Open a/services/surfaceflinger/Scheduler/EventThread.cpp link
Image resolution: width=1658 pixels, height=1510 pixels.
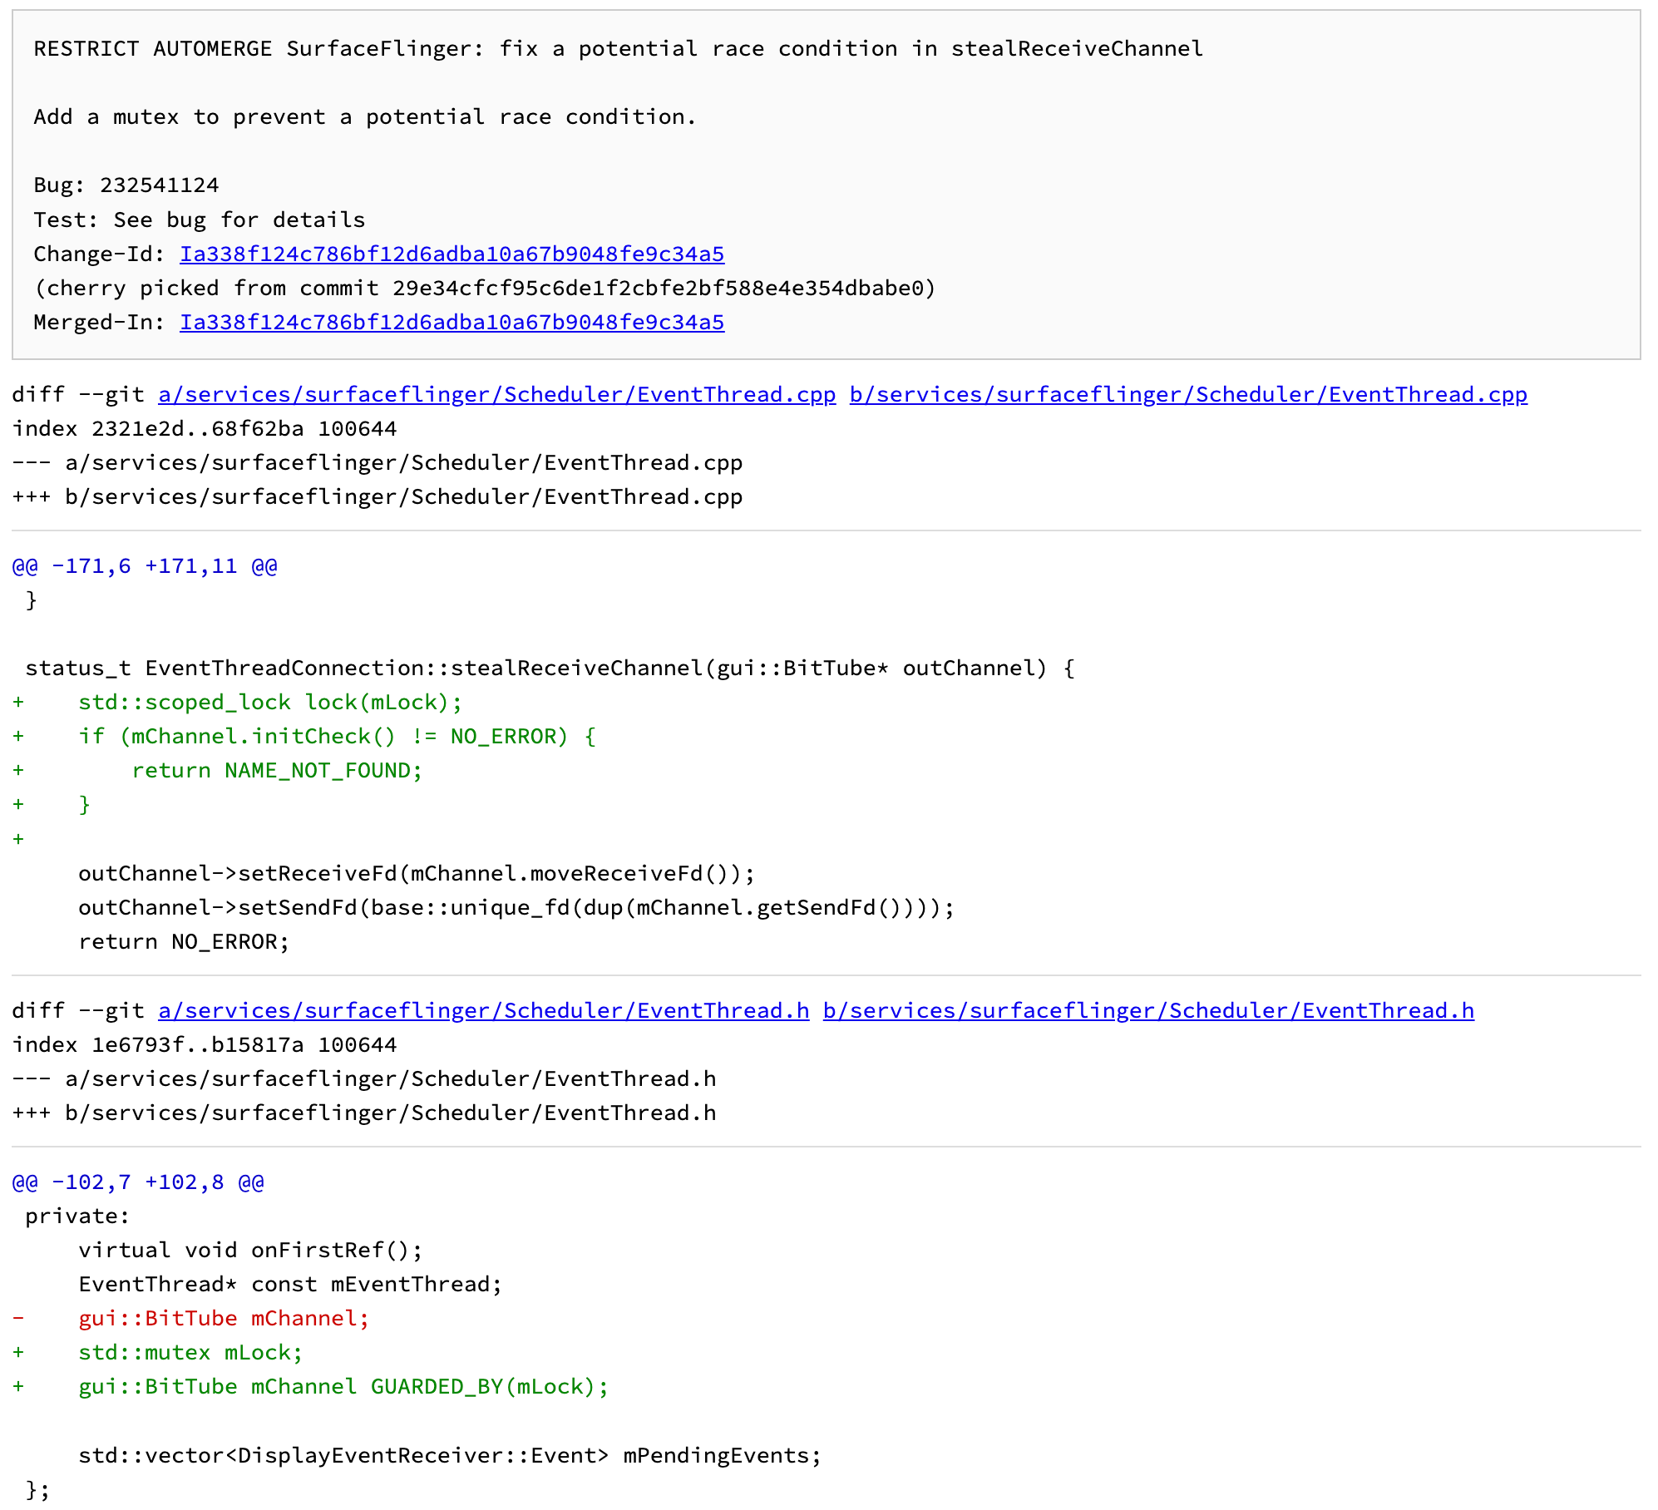click(x=496, y=394)
